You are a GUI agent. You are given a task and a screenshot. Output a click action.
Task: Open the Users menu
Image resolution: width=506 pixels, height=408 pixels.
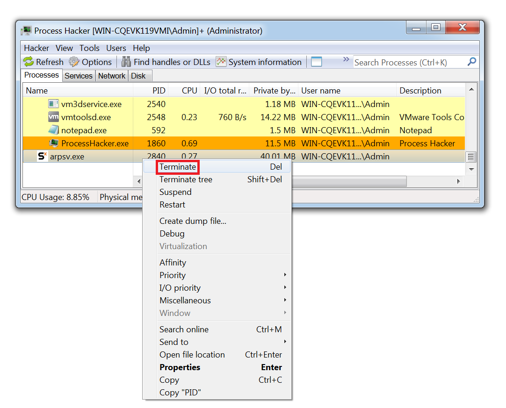(116, 48)
